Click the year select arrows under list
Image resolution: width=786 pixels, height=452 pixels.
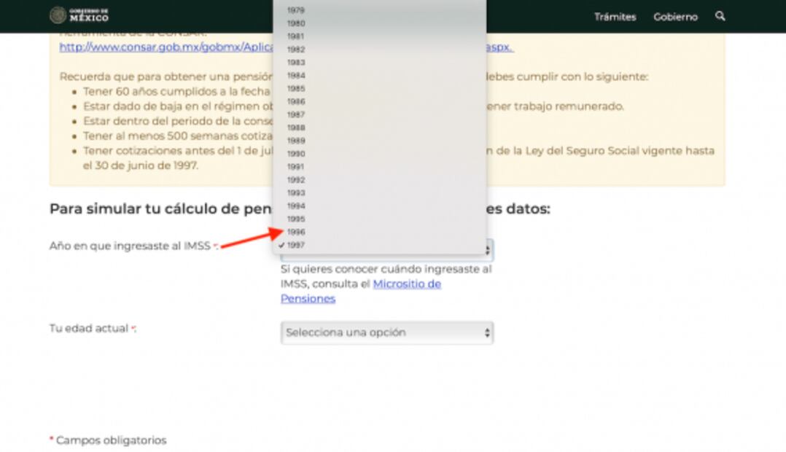(x=487, y=250)
